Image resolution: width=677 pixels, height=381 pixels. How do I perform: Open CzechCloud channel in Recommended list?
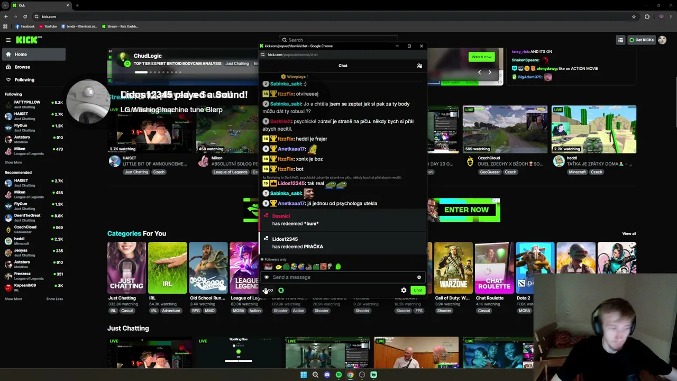click(x=33, y=229)
